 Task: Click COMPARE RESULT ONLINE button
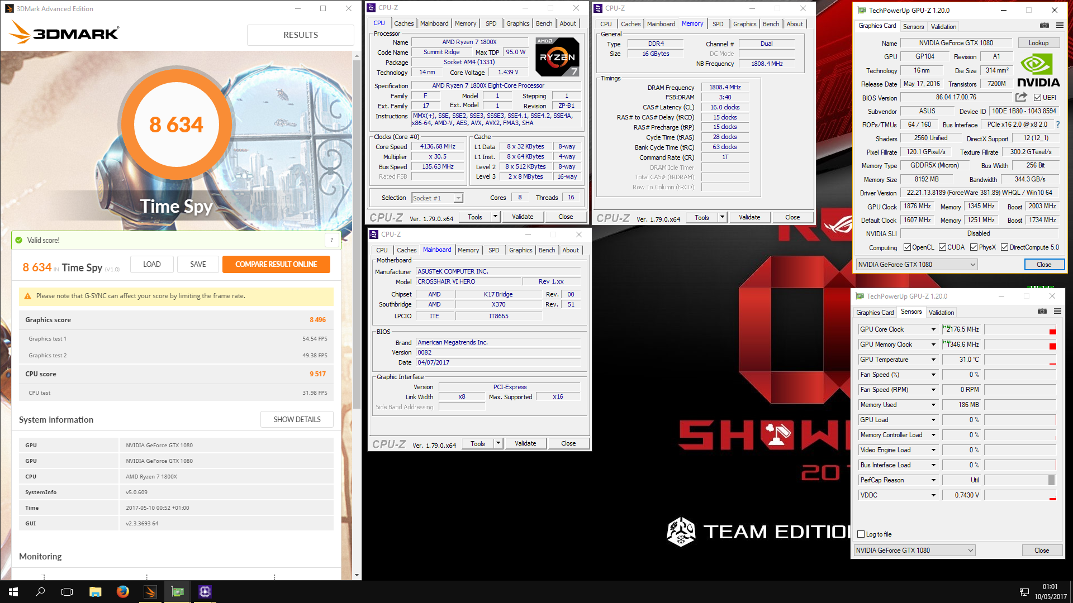[x=276, y=264]
